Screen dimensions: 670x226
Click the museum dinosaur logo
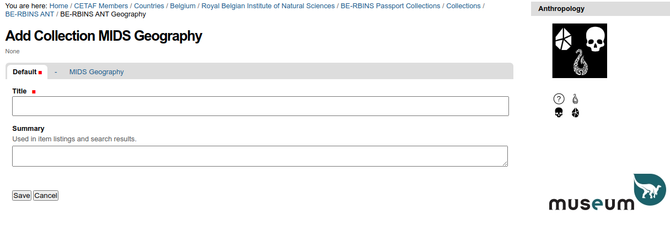[608, 192]
